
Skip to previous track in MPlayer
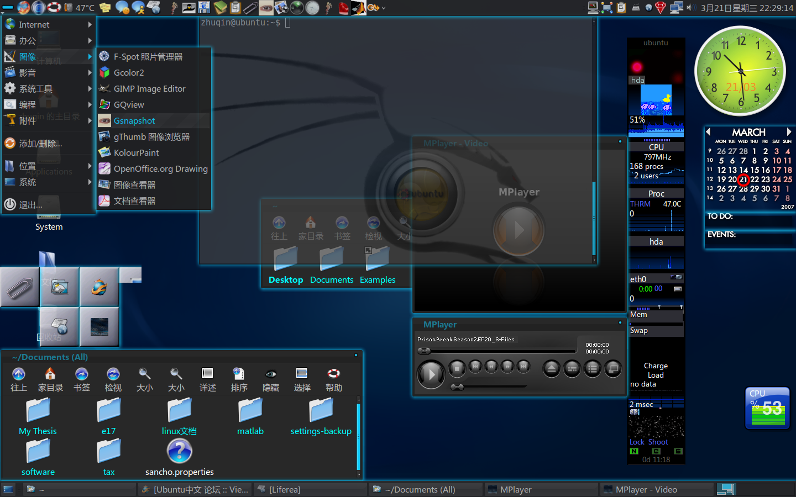click(475, 366)
